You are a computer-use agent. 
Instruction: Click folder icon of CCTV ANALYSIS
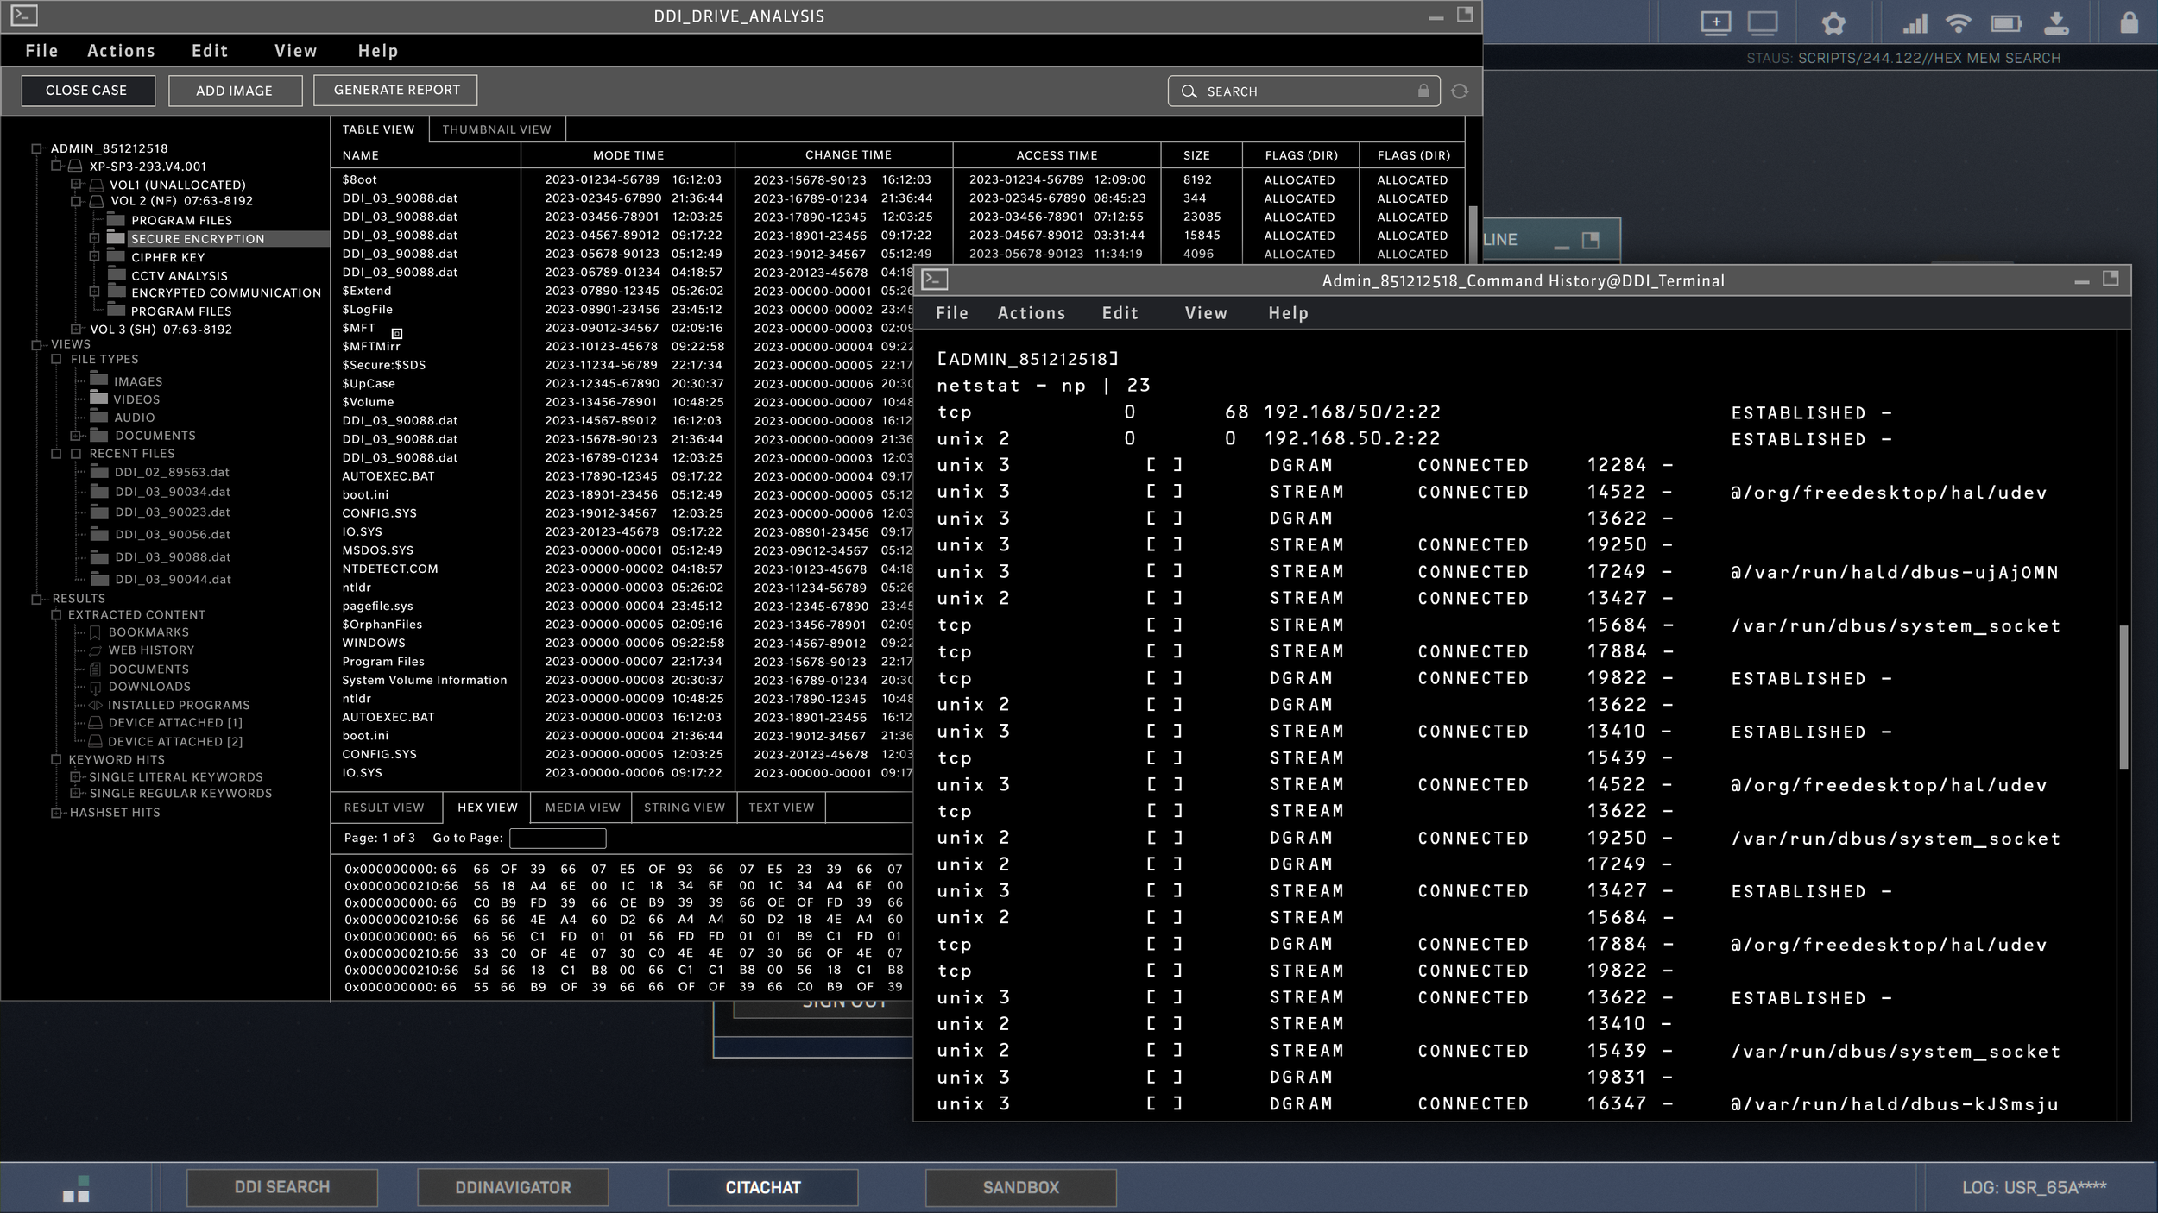pos(117,274)
